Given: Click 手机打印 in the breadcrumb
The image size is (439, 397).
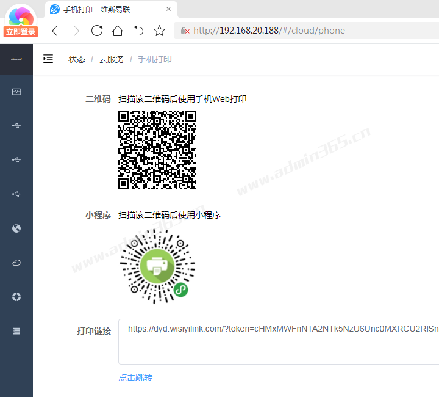Looking at the screenshot, I should click(154, 59).
